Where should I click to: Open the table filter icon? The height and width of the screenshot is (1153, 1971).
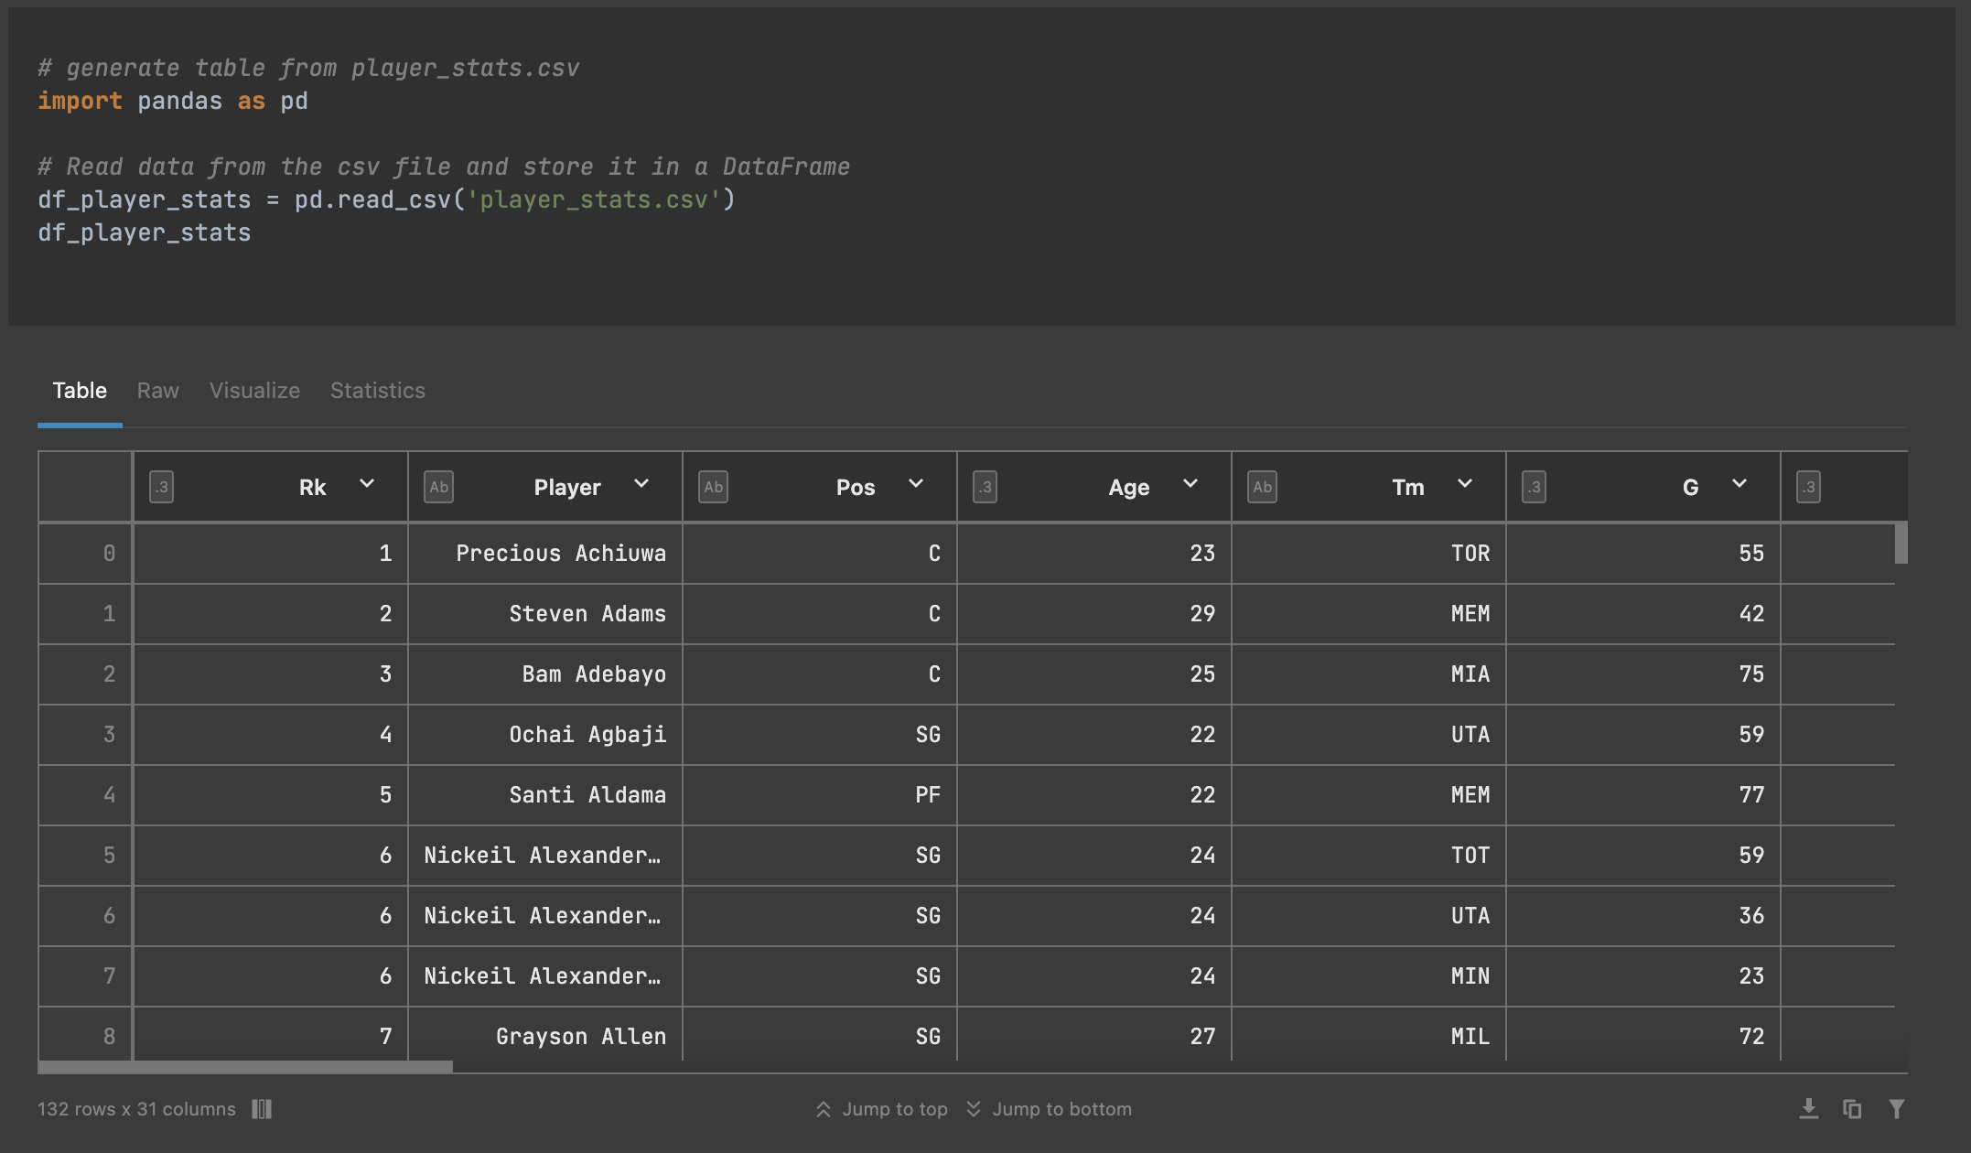tap(1896, 1108)
